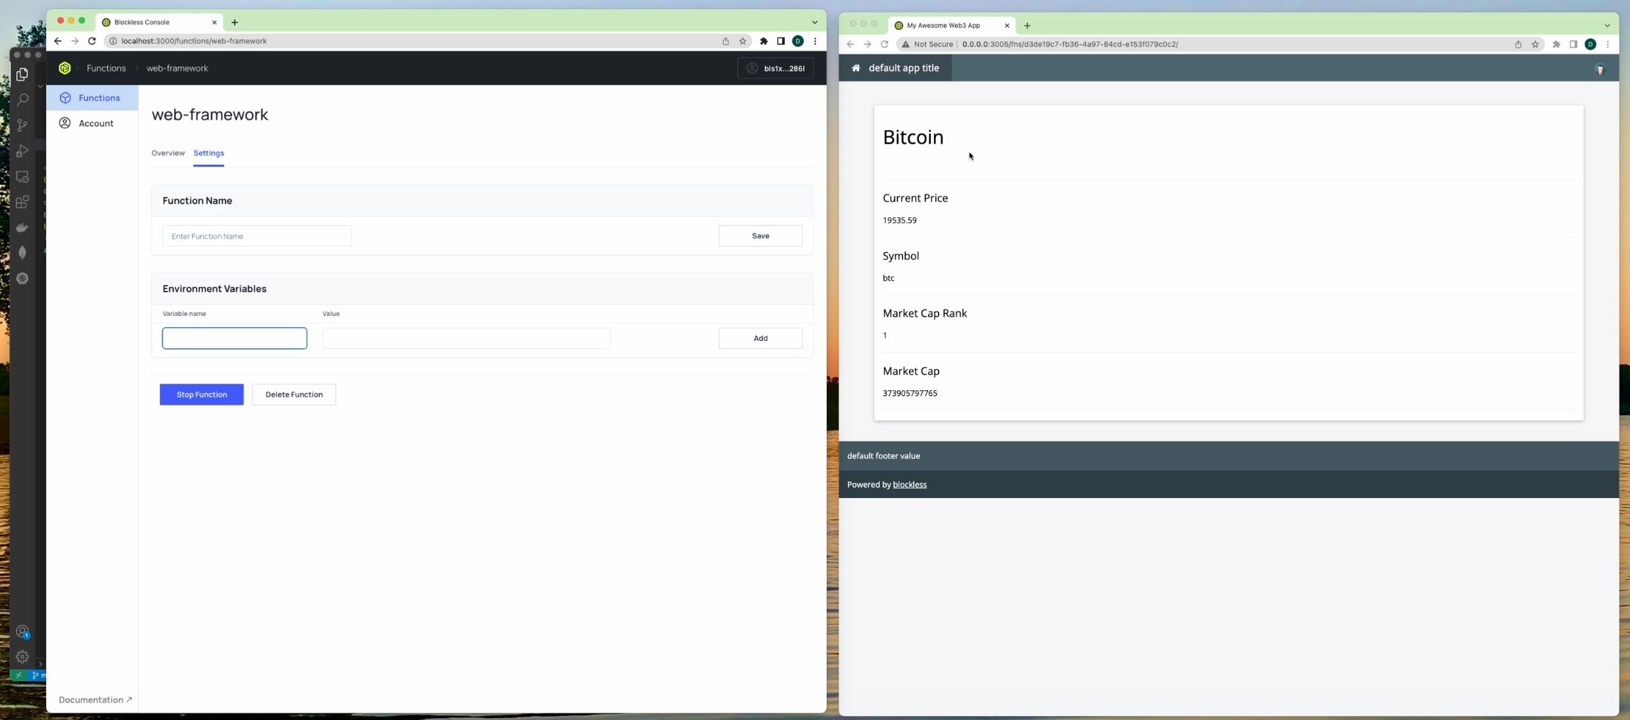Screen dimensions: 1630x720
Task: Click the Function Name input field
Action: pos(257,236)
